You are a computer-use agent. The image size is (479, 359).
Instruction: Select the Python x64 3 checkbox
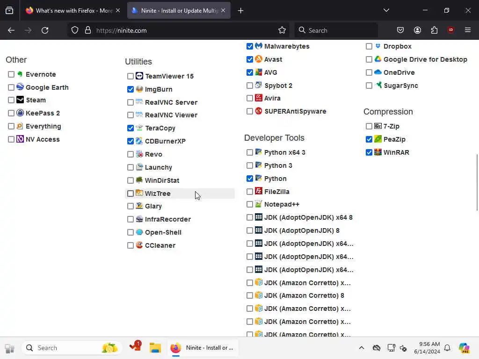pyautogui.click(x=250, y=152)
